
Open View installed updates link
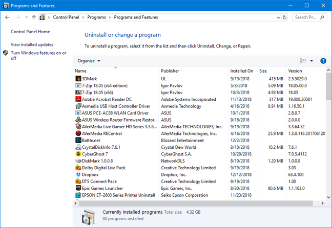(x=32, y=44)
